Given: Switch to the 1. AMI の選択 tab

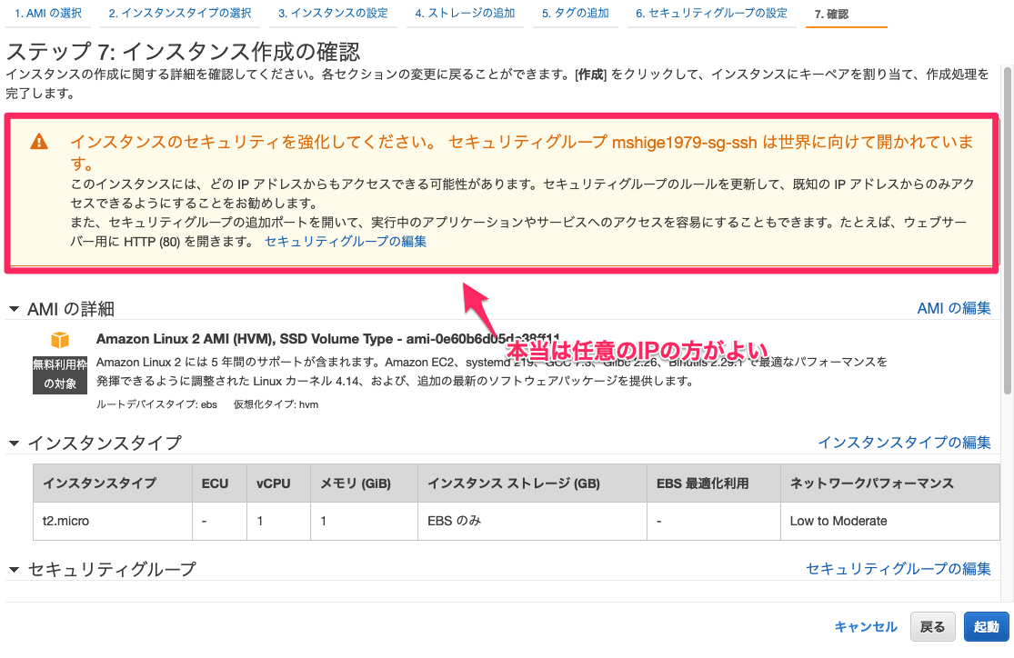Looking at the screenshot, I should (47, 14).
